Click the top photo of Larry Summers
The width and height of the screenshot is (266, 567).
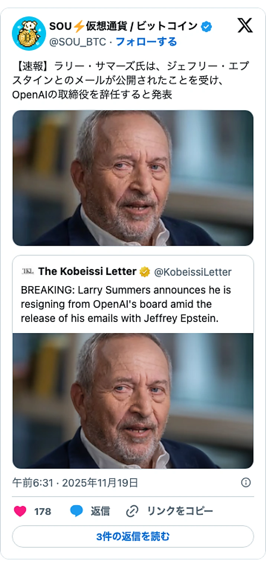[133, 178]
